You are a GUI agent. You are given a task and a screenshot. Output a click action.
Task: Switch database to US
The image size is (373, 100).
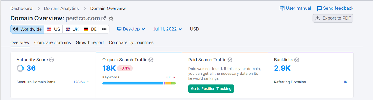pos(54,29)
